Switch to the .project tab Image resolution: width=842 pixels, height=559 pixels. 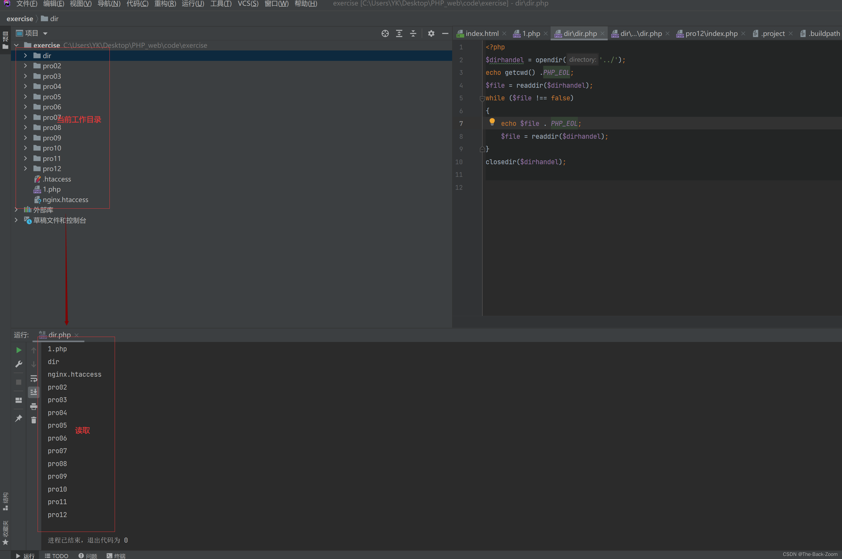click(x=772, y=33)
